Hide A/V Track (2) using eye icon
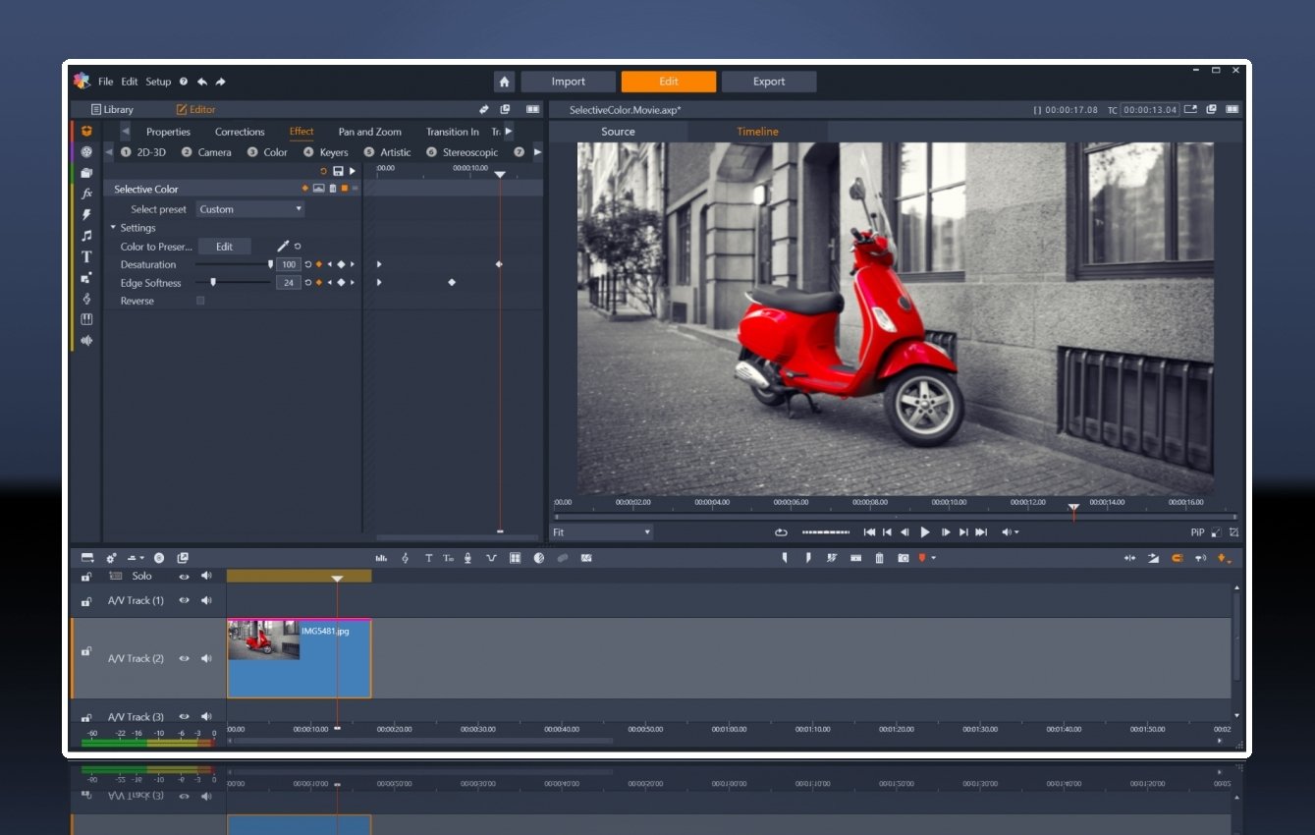Viewport: 1315px width, 835px height. [184, 659]
